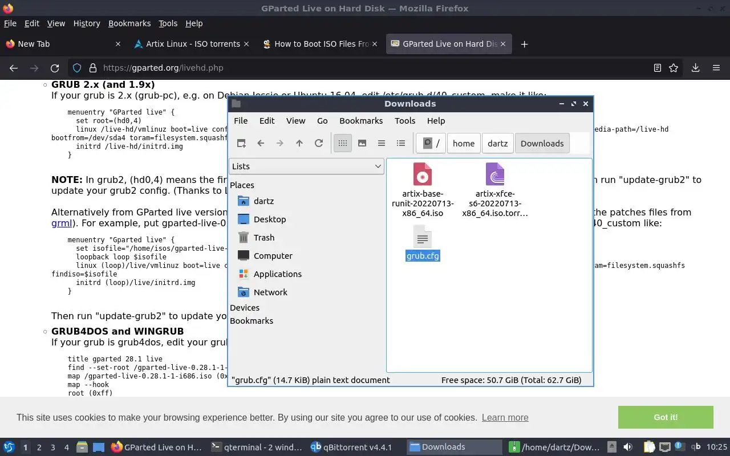Open Trash in Places sidebar
The image size is (730, 456).
pyautogui.click(x=255, y=237)
